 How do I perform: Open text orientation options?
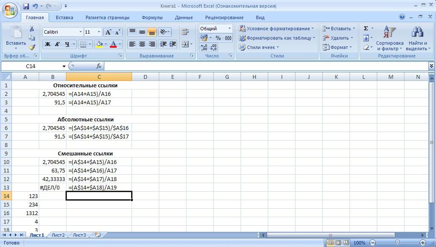[165, 32]
